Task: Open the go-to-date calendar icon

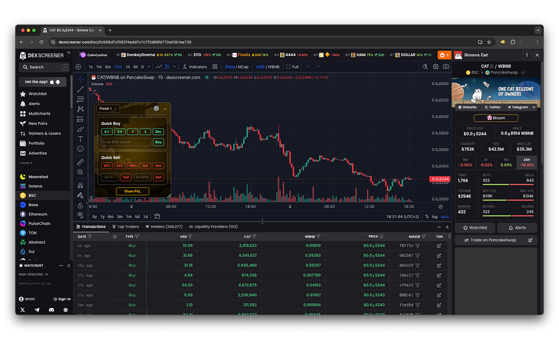Action: click(x=157, y=216)
